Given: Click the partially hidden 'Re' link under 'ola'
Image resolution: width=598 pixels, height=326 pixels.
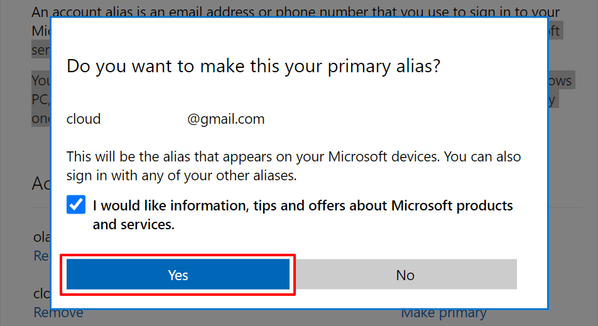Looking at the screenshot, I should click(41, 256).
